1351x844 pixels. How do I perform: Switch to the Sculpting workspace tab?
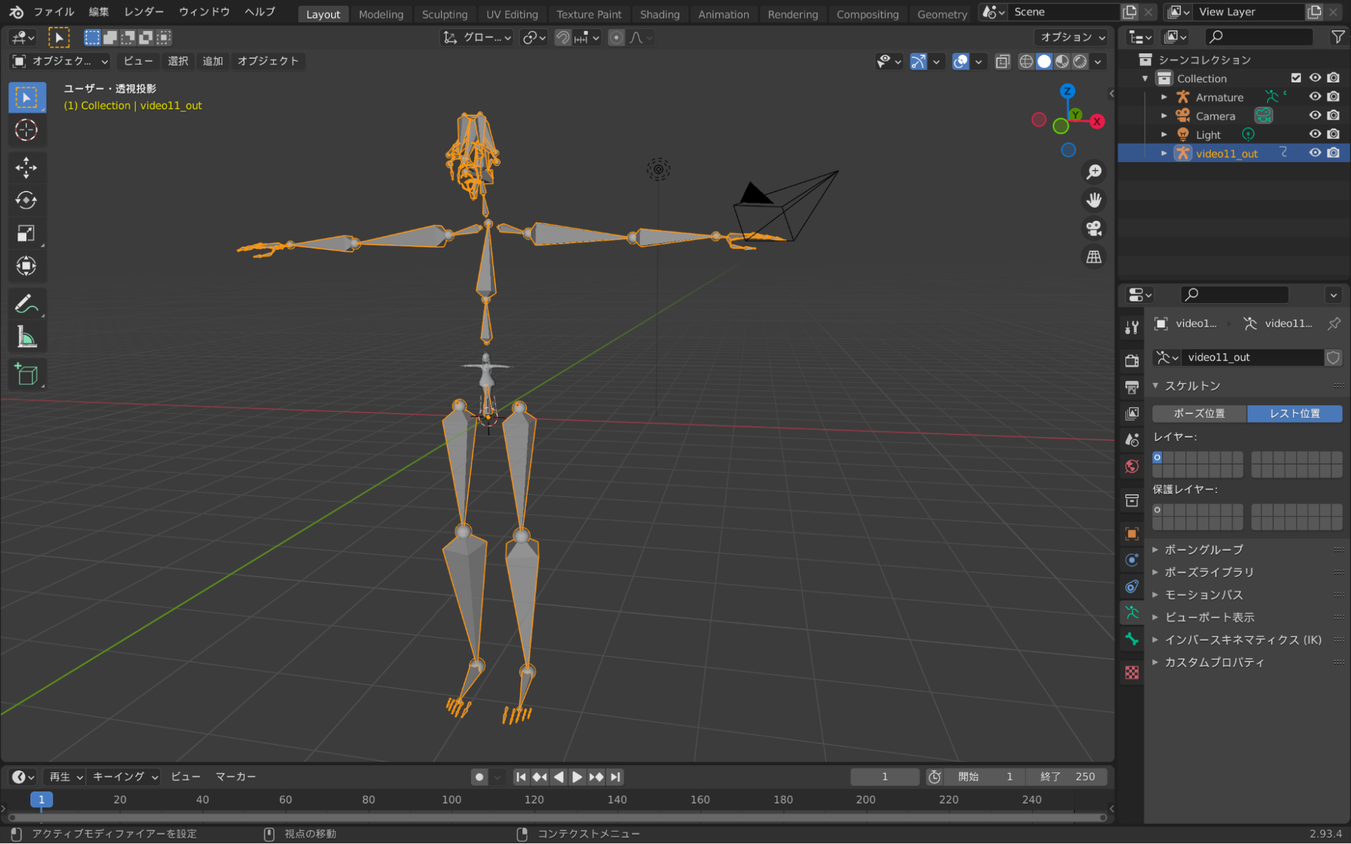coord(445,14)
